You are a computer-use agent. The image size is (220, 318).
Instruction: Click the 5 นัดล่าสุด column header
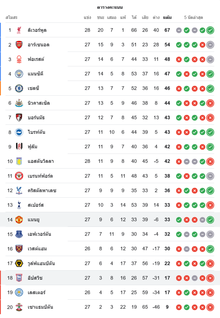193,17
